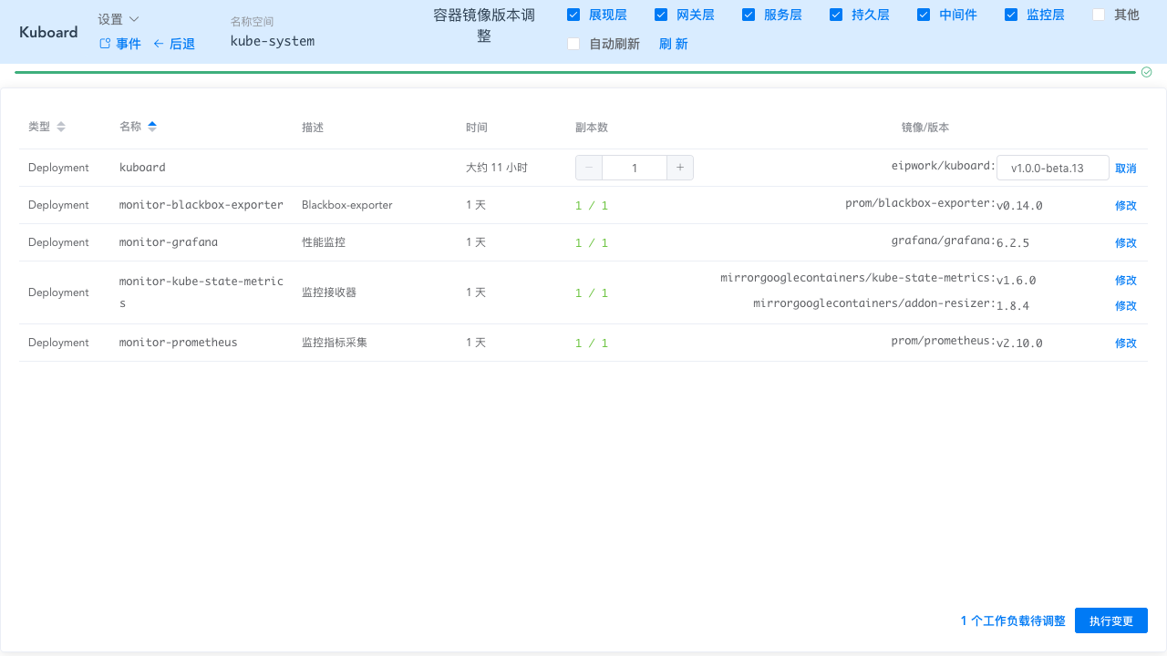Select the kuboard deployment name
Screen dimensions: 1167x656
[x=142, y=168]
